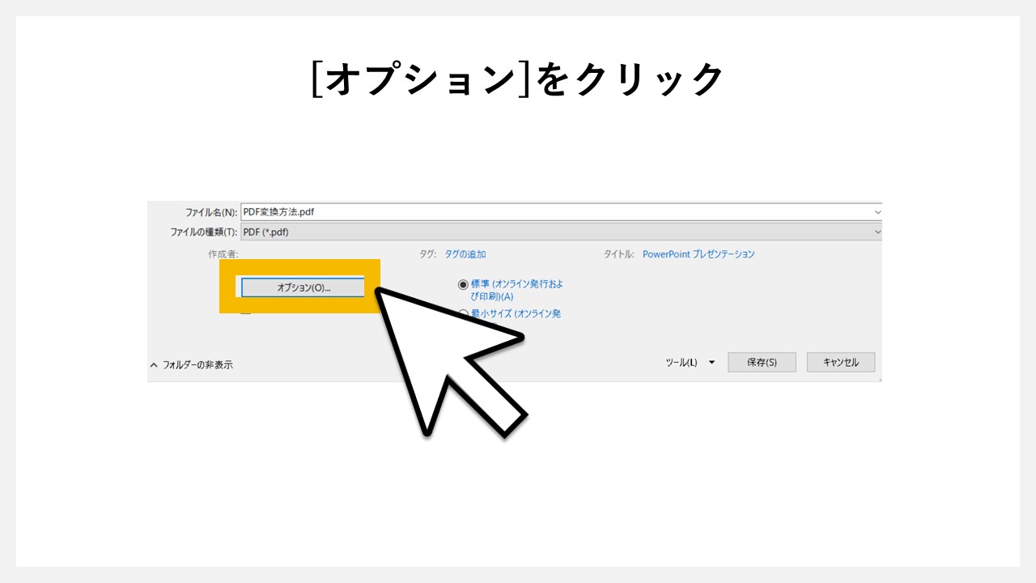Click the dropdown arrow next to ツール(L)
This screenshot has width=1036, height=583.
[711, 361]
